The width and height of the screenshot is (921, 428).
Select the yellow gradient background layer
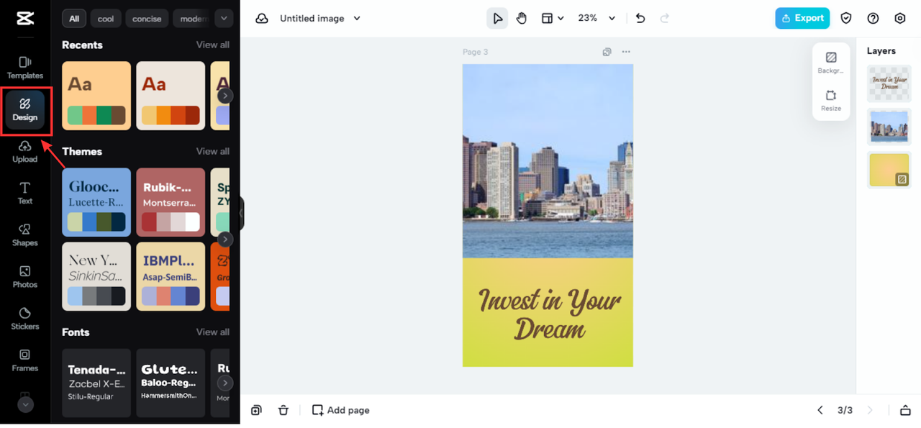pos(889,170)
